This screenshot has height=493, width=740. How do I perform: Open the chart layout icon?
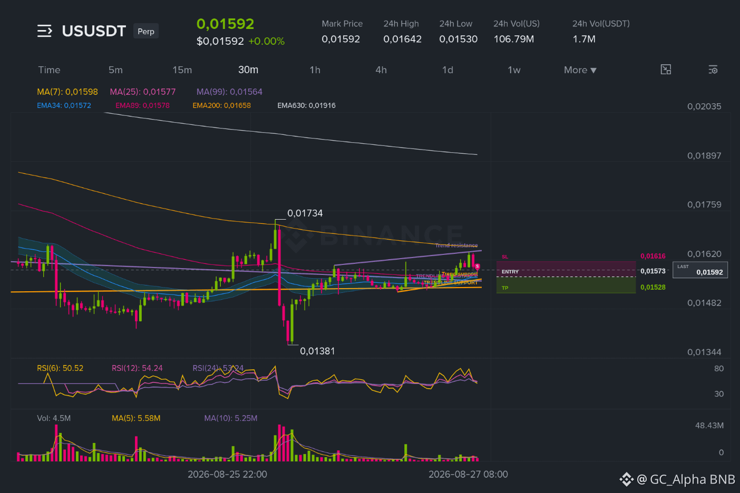(666, 70)
